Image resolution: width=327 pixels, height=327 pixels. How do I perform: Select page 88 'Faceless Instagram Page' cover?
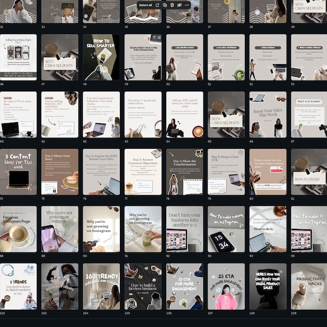tap(18, 229)
